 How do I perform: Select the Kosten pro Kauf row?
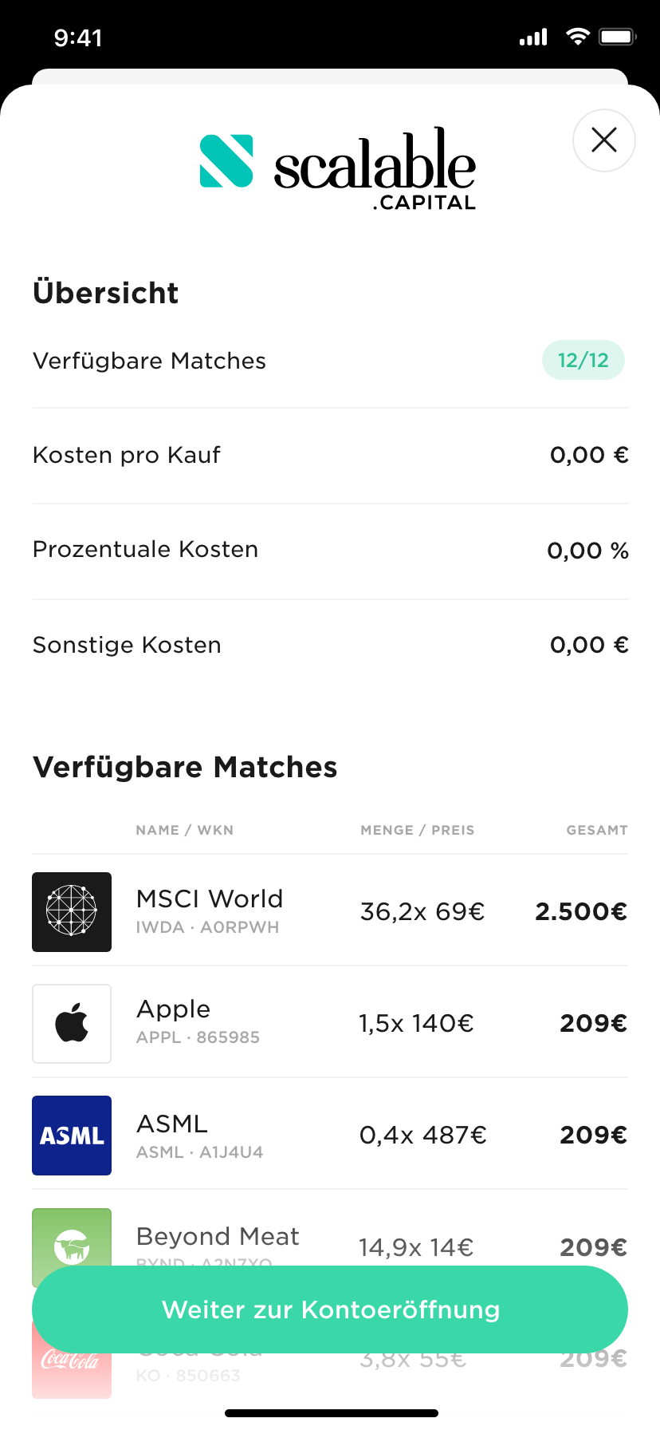pyautogui.click(x=330, y=455)
